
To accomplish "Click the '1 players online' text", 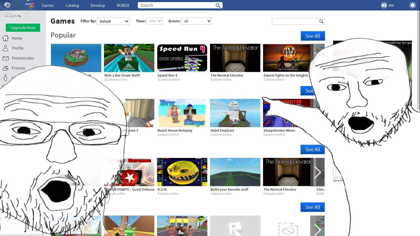I will tap(221, 194).
